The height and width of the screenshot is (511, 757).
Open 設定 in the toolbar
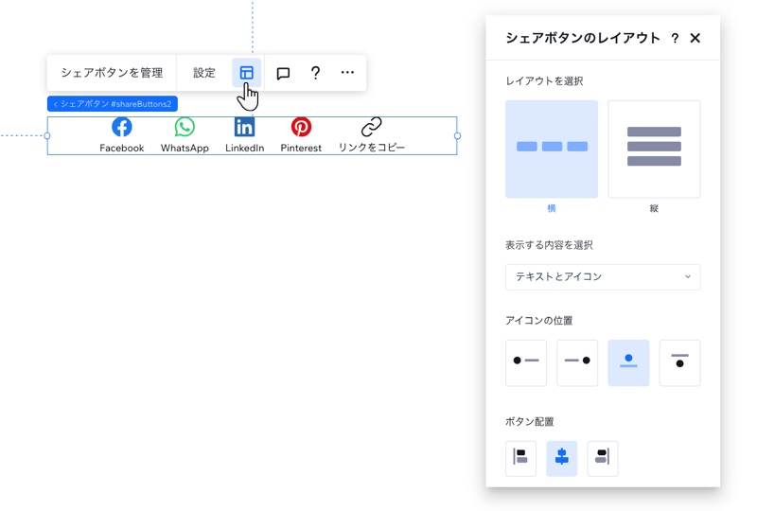(x=204, y=73)
